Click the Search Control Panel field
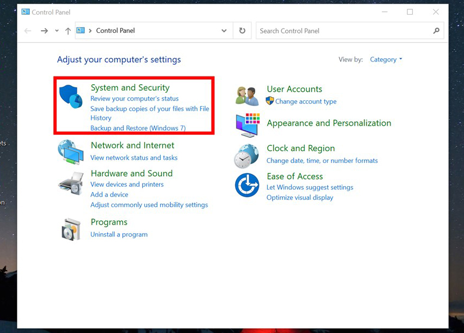 pos(343,31)
